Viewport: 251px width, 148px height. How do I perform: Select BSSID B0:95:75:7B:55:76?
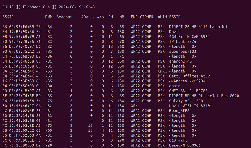pyautogui.click(x=21, y=42)
